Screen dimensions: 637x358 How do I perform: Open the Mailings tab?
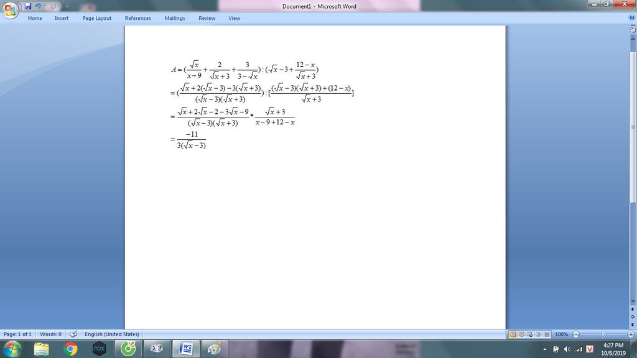pyautogui.click(x=175, y=18)
